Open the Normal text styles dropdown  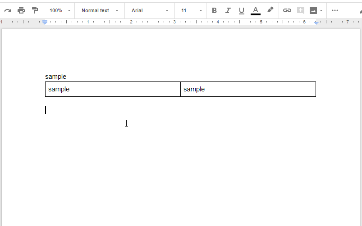(x=100, y=10)
